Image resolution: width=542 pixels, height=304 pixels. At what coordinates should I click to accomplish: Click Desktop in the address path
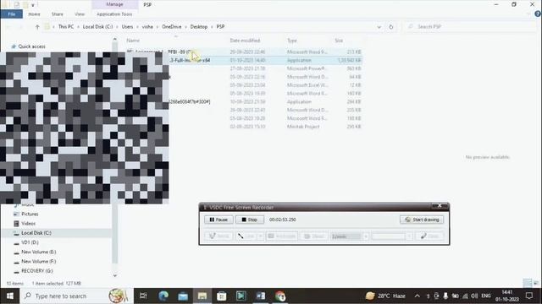[x=199, y=26]
